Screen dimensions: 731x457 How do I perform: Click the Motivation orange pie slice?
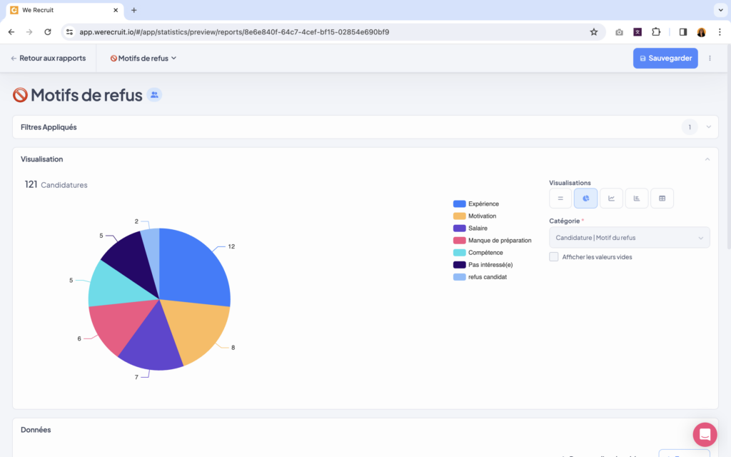coord(196,328)
